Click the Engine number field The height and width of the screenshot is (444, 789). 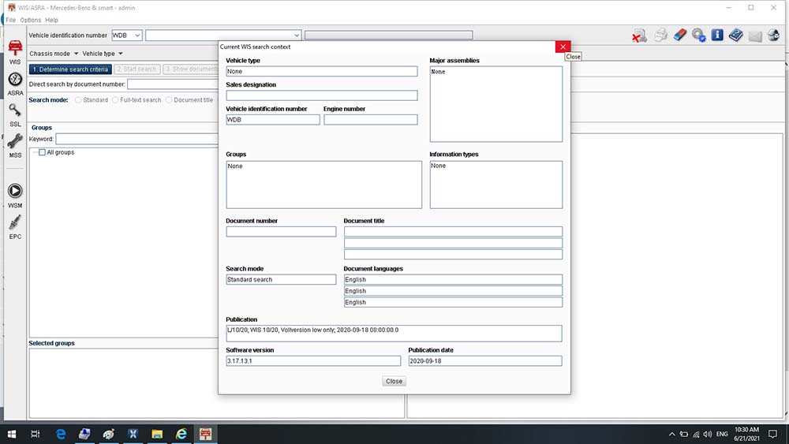pos(370,120)
